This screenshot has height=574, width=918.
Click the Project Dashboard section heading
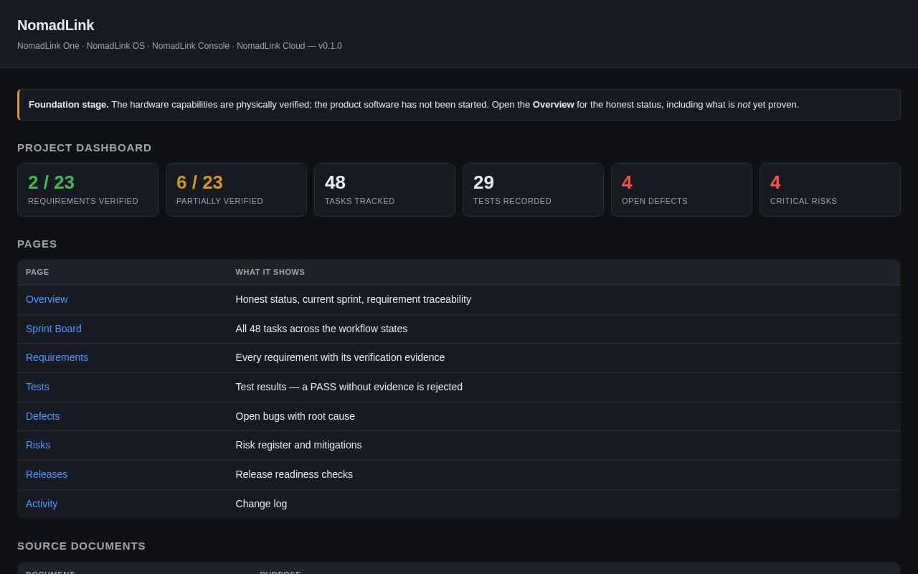point(85,148)
